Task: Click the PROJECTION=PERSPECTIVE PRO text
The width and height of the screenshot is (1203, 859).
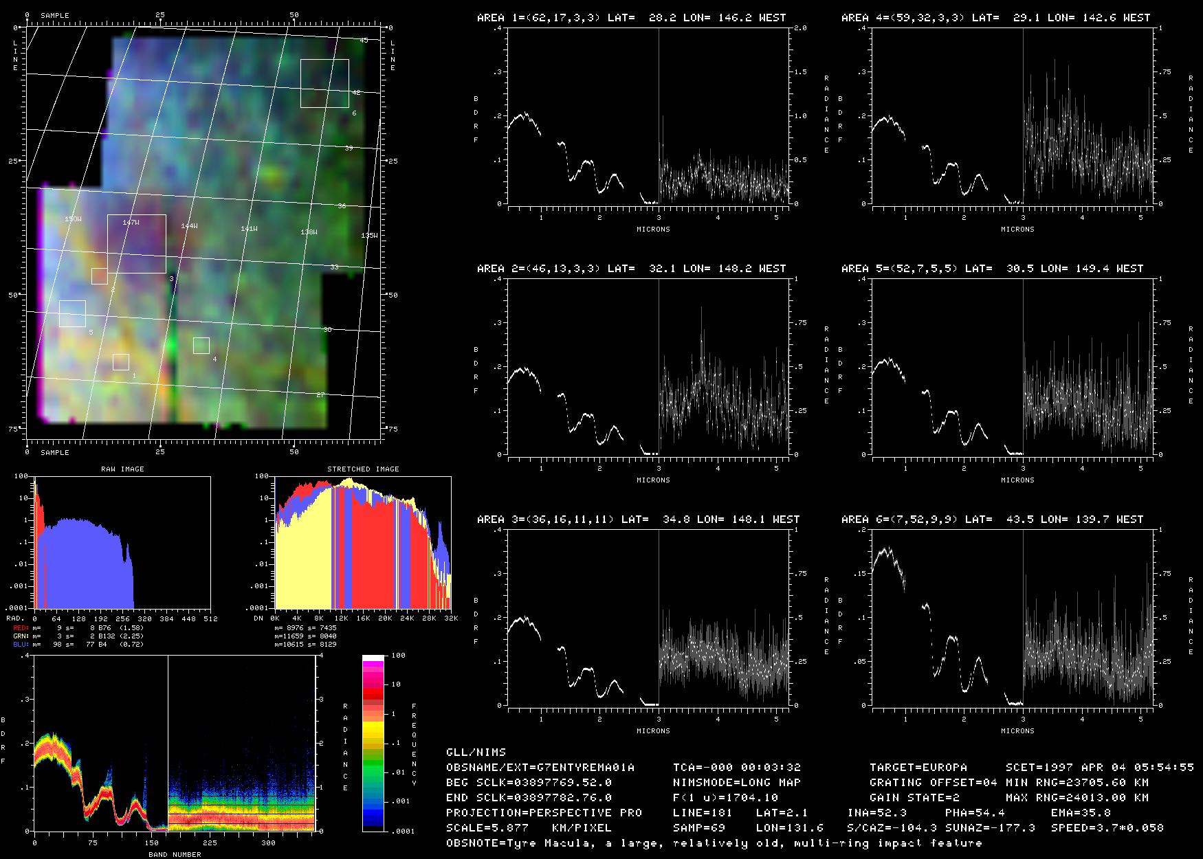Action: coord(544,813)
